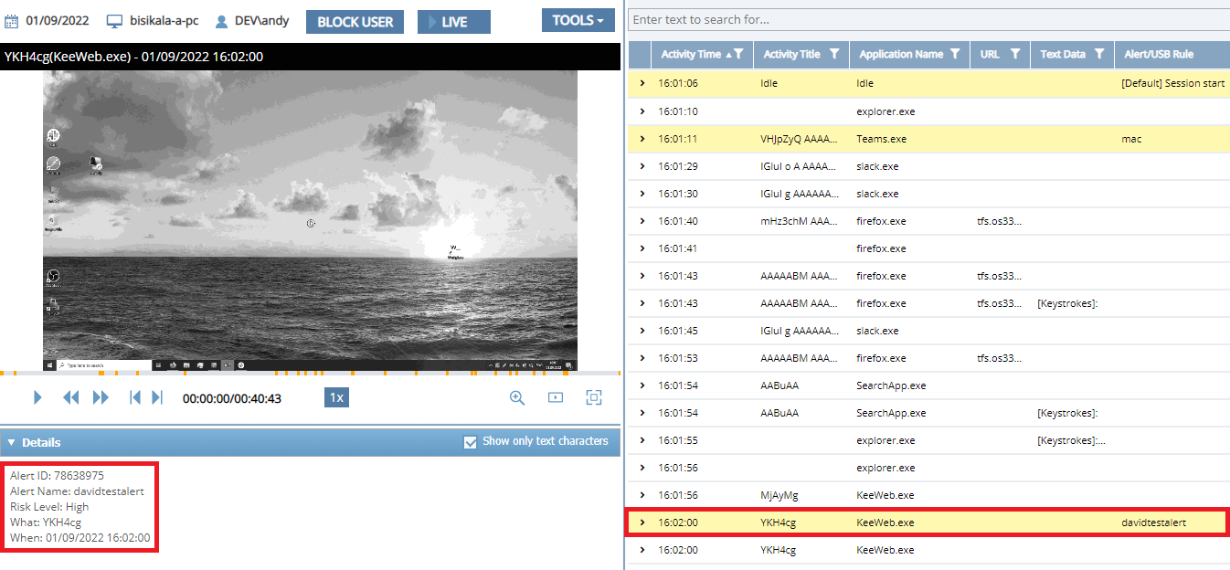This screenshot has height=570, width=1230.
Task: Open the TOOLS dropdown menu
Action: pos(578,21)
